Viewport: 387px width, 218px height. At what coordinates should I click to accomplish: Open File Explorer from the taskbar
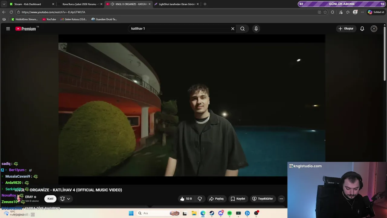194,213
